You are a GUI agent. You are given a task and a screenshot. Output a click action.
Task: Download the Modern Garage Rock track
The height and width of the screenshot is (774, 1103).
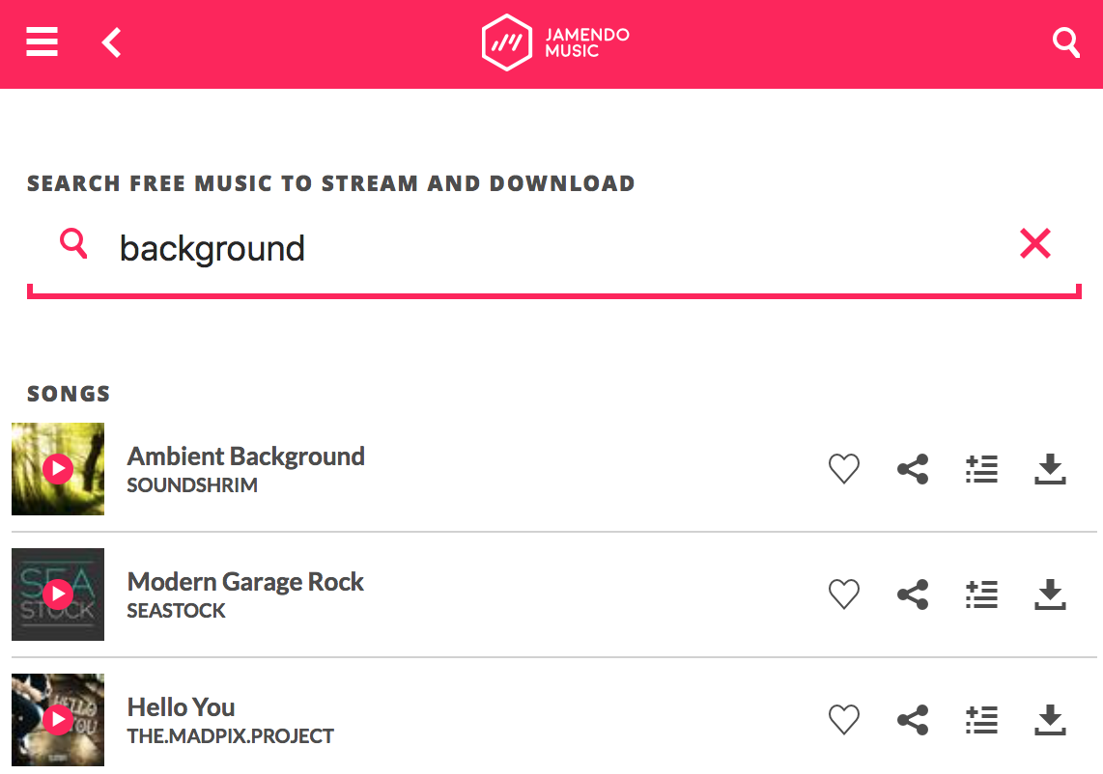1050,594
